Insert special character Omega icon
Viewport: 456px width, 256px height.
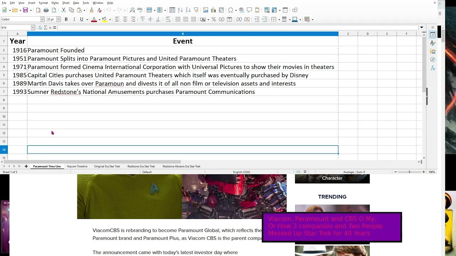coord(230,10)
